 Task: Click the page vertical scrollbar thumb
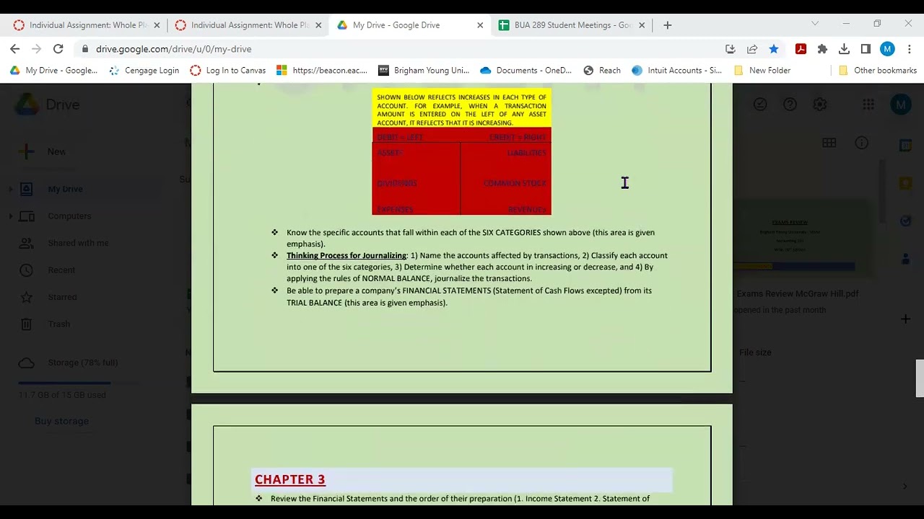click(x=920, y=378)
